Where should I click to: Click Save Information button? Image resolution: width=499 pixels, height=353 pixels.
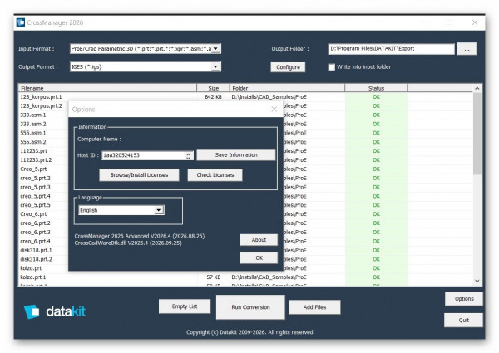pyautogui.click(x=236, y=155)
